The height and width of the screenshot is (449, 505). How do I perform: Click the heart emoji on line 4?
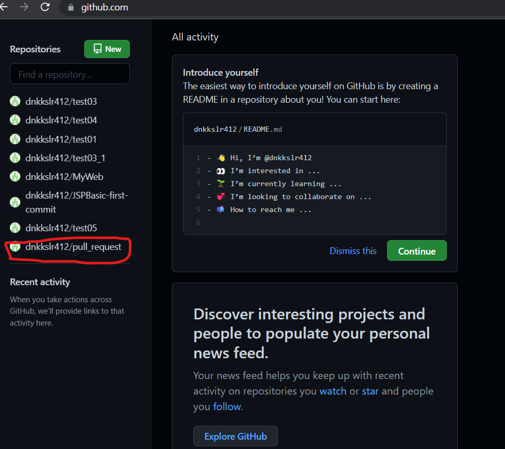click(221, 197)
